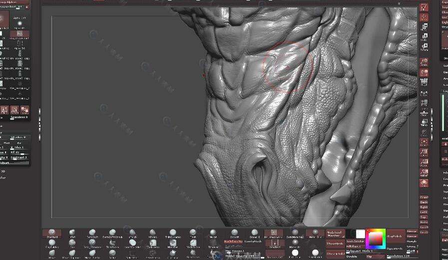
Task: Switch to Scale transform mode
Action: 425,37
